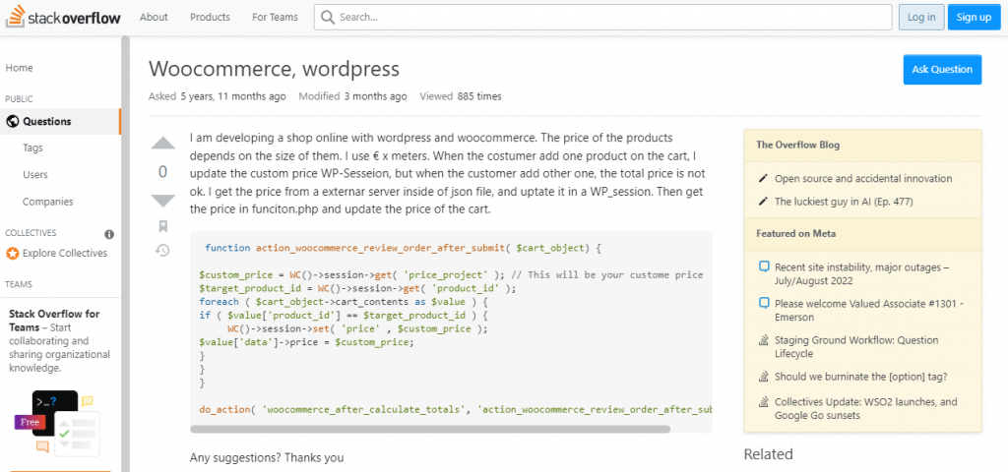Go to Home in the sidebar
Screen dimensions: 1008x472
tap(20, 68)
